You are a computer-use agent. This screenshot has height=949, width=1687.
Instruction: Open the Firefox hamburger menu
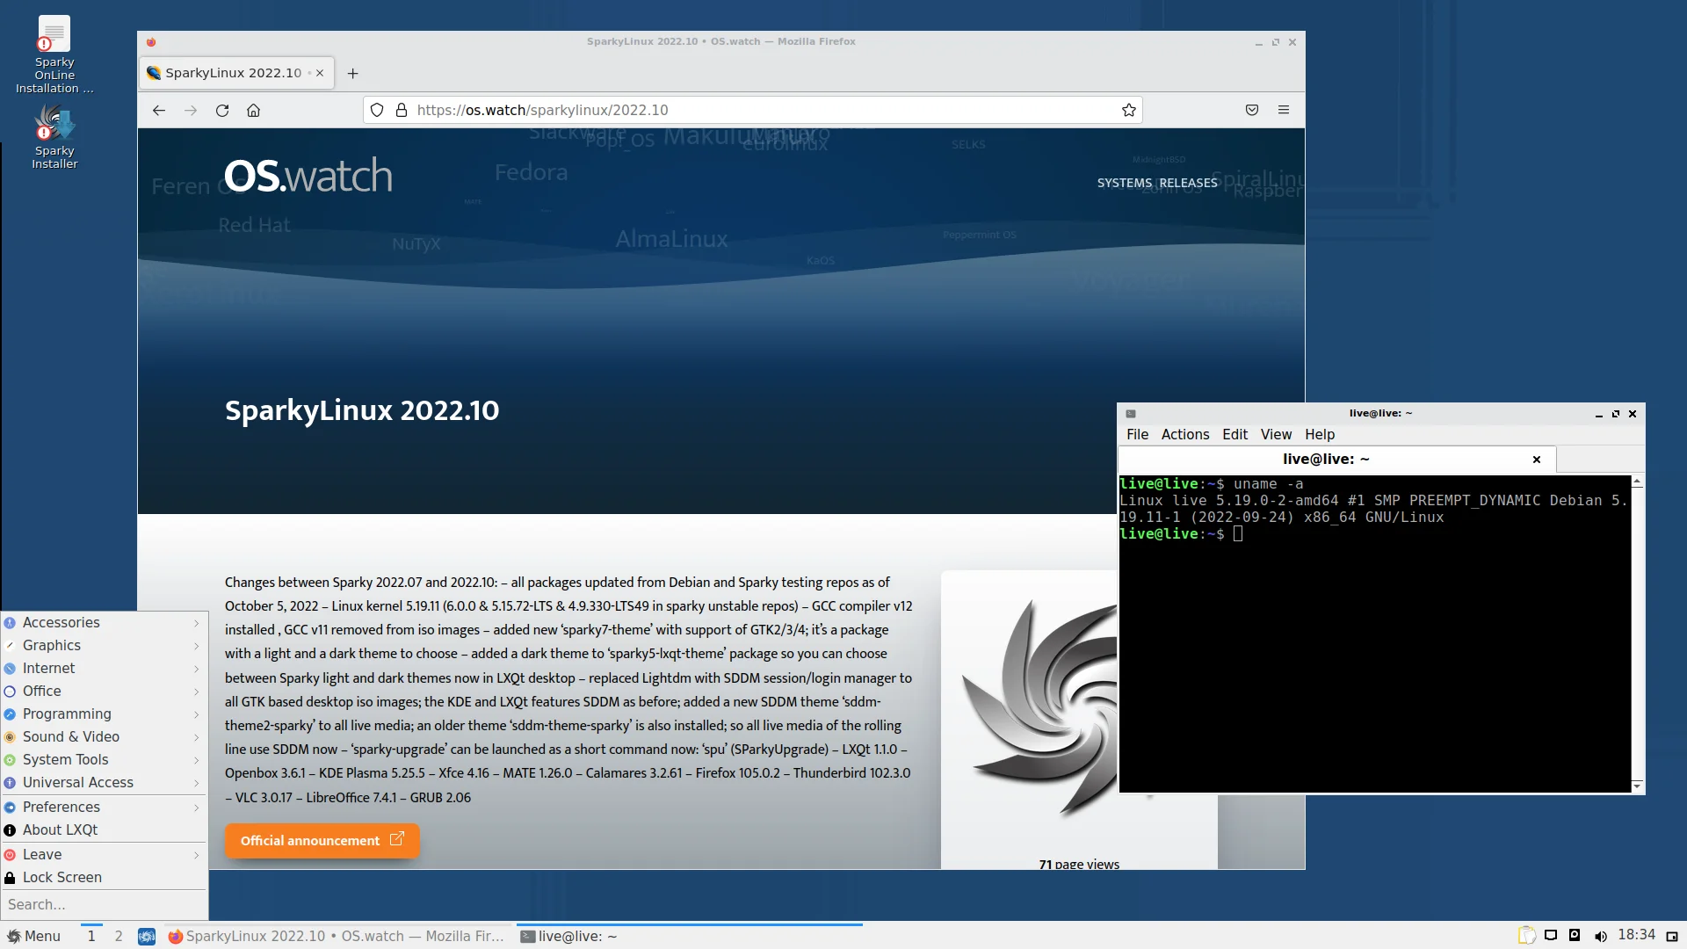pyautogui.click(x=1284, y=110)
